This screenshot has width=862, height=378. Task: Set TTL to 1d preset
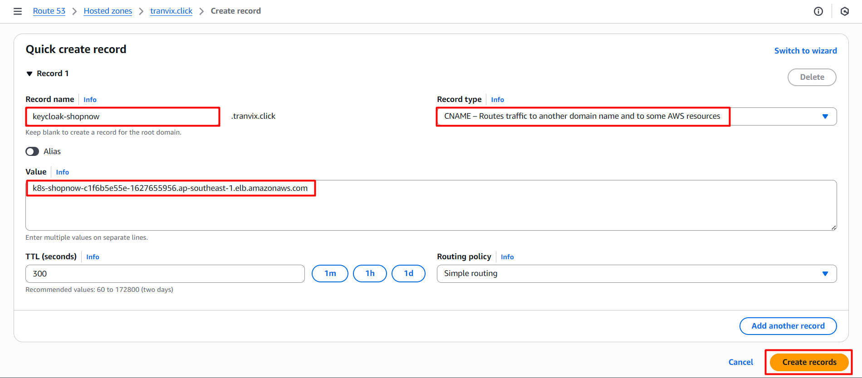point(408,274)
